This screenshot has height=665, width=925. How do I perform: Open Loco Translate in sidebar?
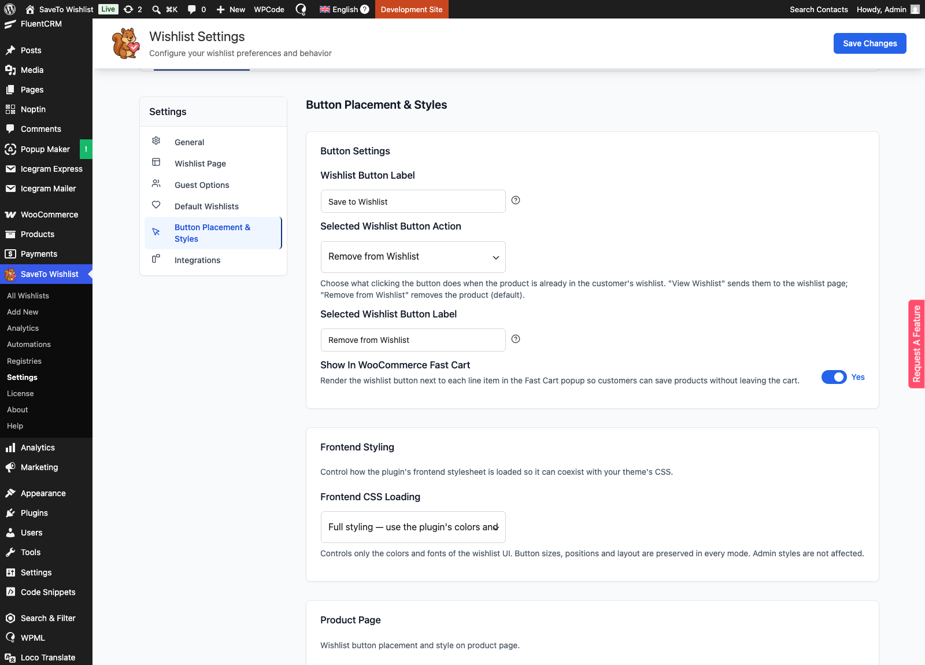pos(46,657)
